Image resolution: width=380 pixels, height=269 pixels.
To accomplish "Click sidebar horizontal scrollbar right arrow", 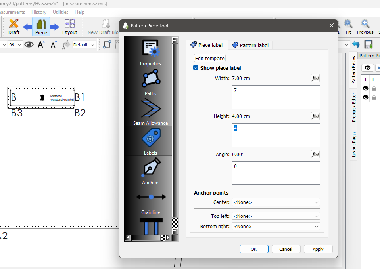I will tap(168, 238).
